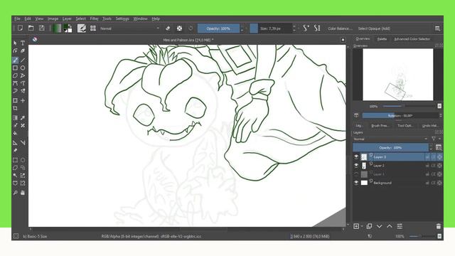455x256 pixels.
Task: Select the Shape Select arrow tool
Action: click(16, 43)
